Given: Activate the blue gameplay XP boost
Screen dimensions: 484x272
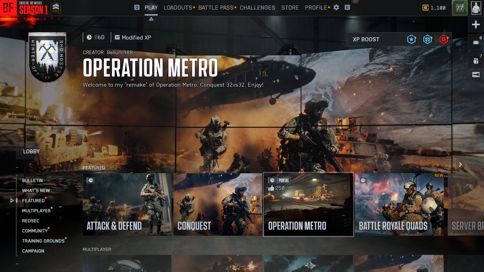Looking at the screenshot, I should [x=428, y=39].
